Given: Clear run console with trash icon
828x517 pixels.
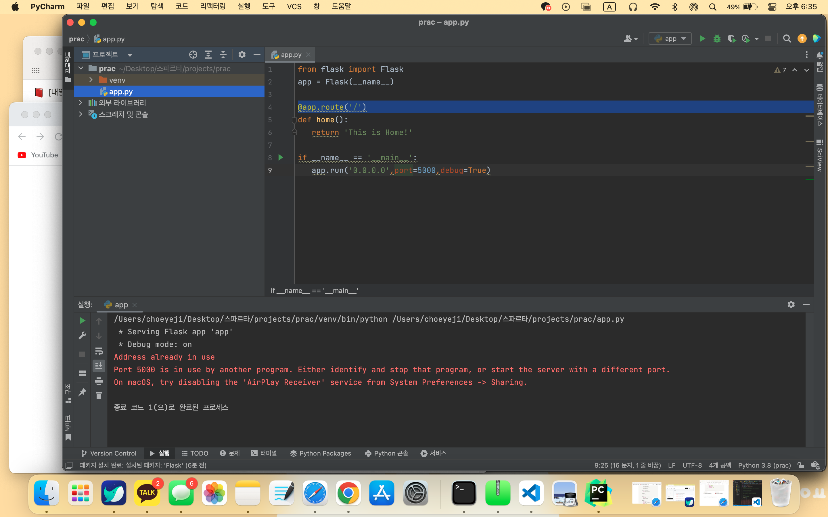Looking at the screenshot, I should pos(99,396).
